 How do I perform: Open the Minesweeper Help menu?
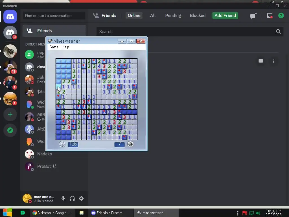tap(65, 47)
